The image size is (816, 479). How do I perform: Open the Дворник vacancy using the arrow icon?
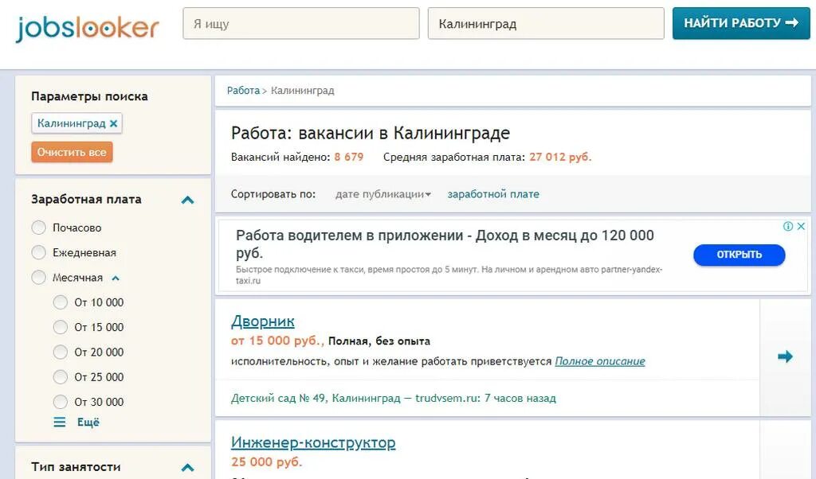[785, 356]
